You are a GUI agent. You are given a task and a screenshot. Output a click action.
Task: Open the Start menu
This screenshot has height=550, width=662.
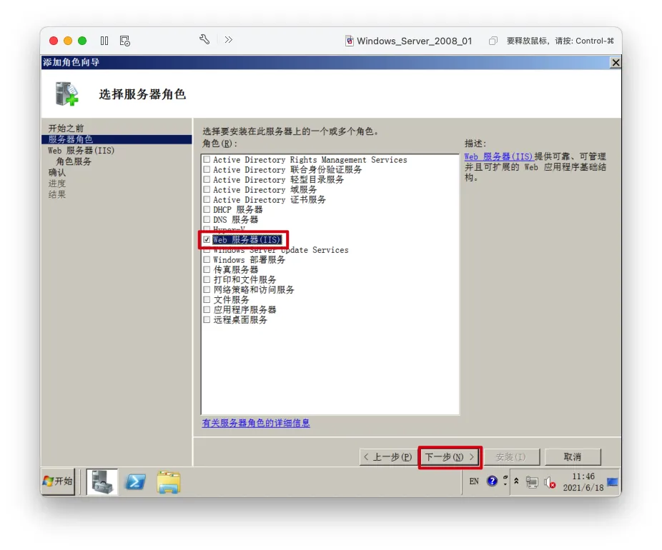coord(58,481)
